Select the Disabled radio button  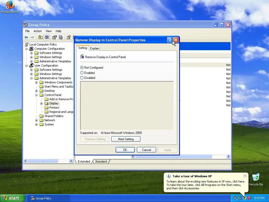click(x=82, y=78)
